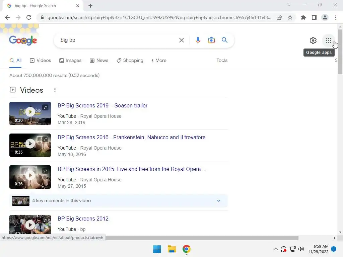Open Videos section three-dot options
This screenshot has width=343, height=257.
click(x=55, y=90)
